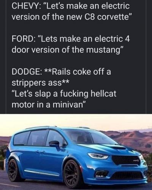This screenshot has width=152, height=190.
Task: Click the "strippers ass**" line
Action: point(40,83)
